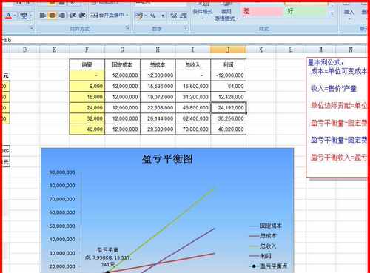Select the cell containing -12,000,000
The image size is (370, 273).
228,75
